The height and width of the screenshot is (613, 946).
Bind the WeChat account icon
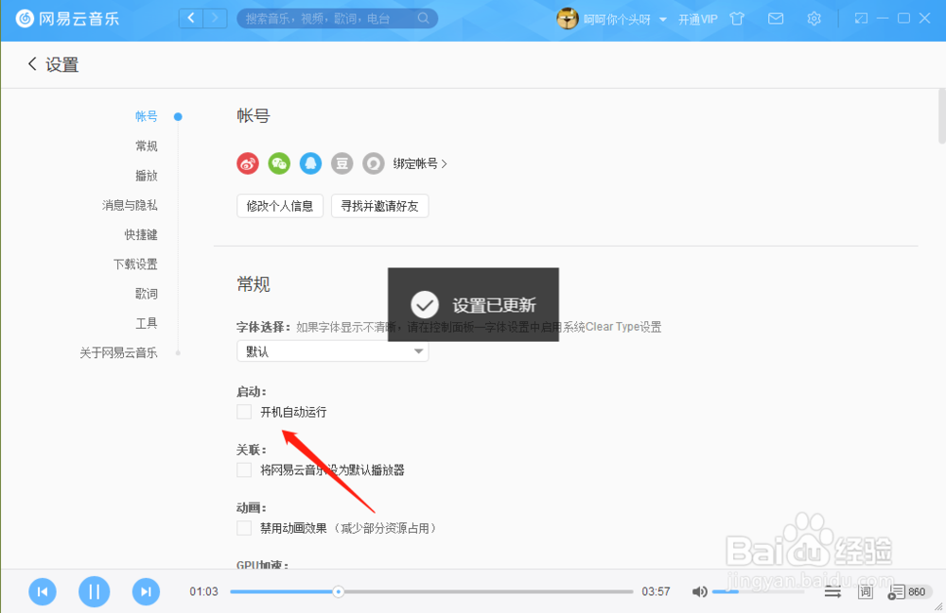click(279, 163)
